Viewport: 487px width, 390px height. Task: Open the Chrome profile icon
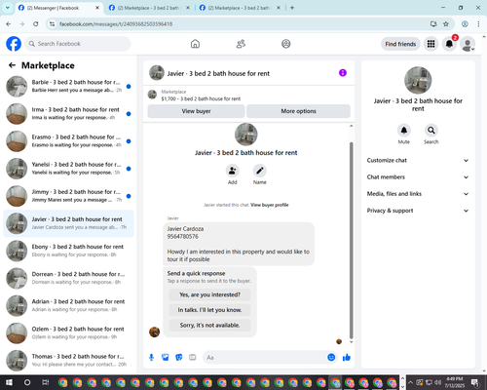click(465, 23)
